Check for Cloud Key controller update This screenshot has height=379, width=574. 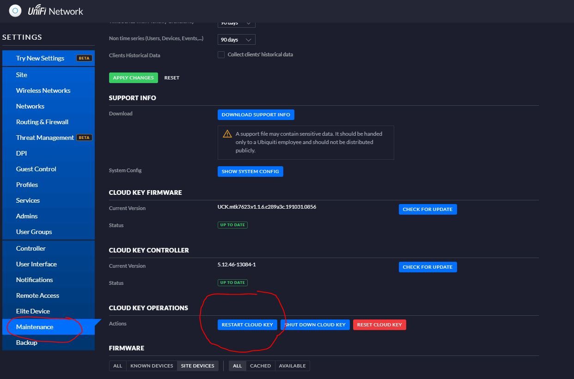(427, 267)
